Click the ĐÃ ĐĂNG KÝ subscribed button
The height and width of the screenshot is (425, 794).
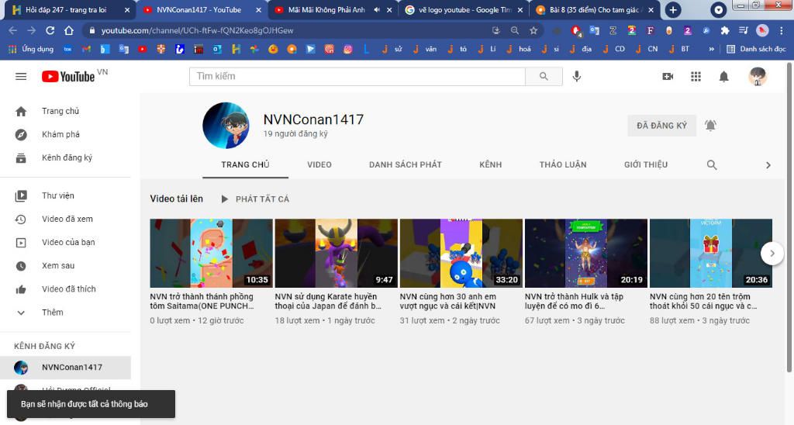662,126
